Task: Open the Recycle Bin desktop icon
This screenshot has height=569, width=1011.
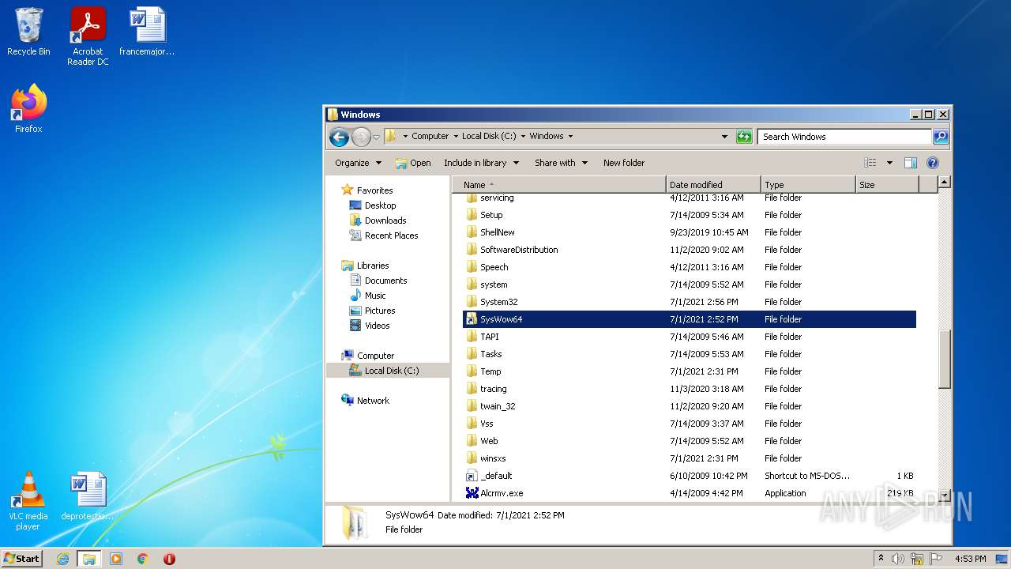Action: tap(28, 32)
